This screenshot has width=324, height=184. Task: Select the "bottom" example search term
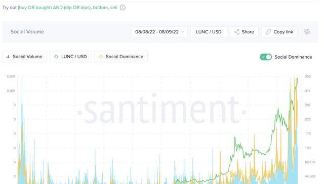[100, 8]
